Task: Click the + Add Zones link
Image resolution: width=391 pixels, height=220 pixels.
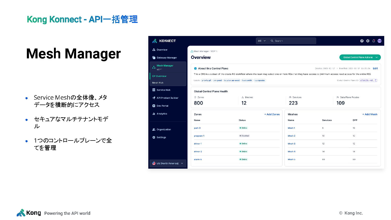Action: 272,114
